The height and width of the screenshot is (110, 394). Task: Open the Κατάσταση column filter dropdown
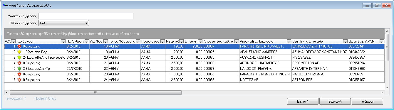[63, 41]
